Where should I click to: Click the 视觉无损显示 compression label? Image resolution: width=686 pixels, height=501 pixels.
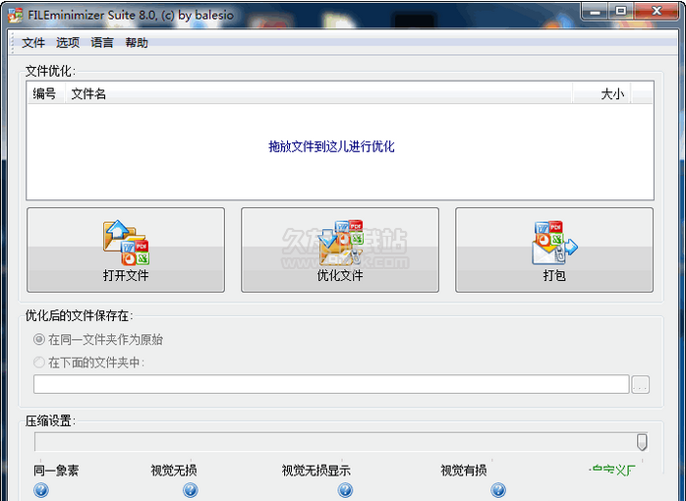[x=315, y=471]
